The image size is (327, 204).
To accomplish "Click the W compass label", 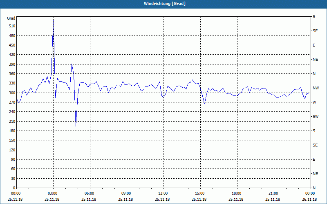I will [314, 102].
